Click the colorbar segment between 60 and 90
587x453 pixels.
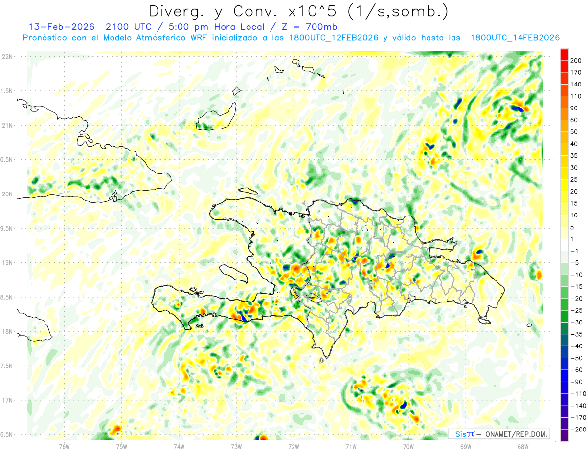564,113
